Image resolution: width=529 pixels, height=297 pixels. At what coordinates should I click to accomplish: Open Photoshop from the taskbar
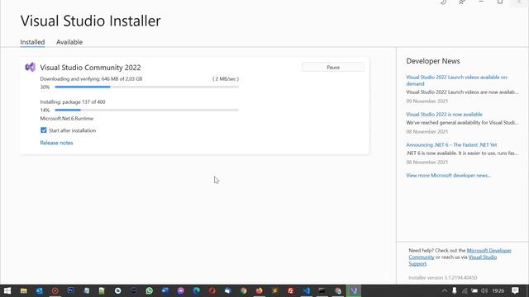(70, 290)
